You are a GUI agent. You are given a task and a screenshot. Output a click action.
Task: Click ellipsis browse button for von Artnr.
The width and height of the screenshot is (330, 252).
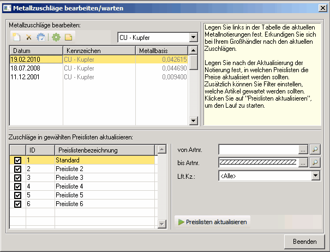pyautogui.click(x=303, y=149)
